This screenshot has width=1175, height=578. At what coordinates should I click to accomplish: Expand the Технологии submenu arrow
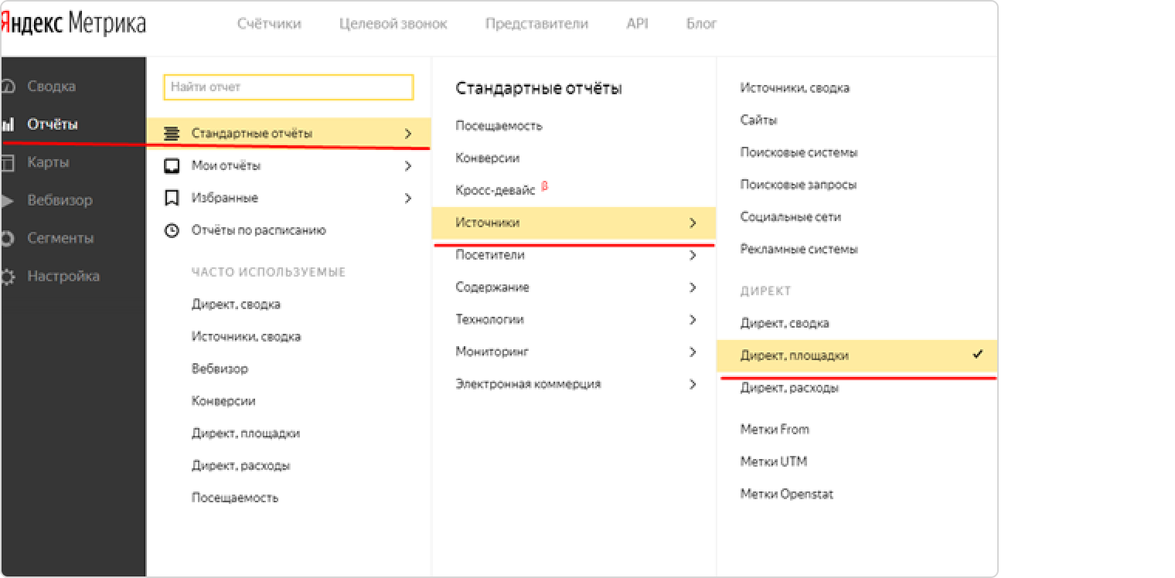click(693, 320)
